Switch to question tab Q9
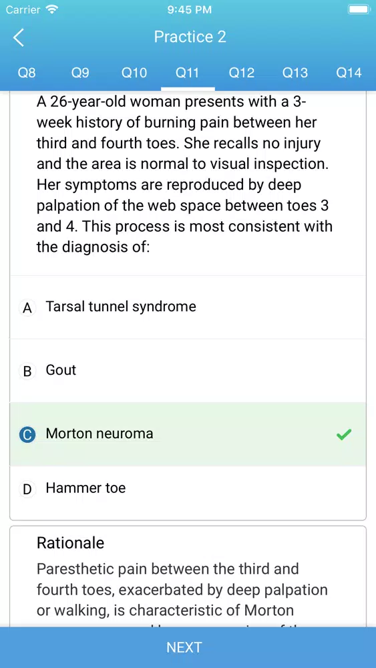The height and width of the screenshot is (668, 376). [x=80, y=73]
